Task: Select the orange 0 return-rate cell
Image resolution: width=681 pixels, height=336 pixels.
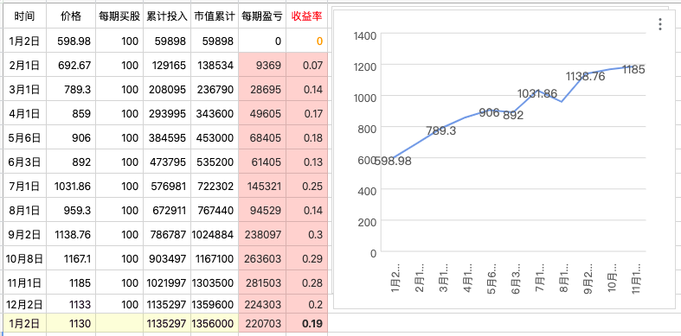Action: tap(306, 41)
